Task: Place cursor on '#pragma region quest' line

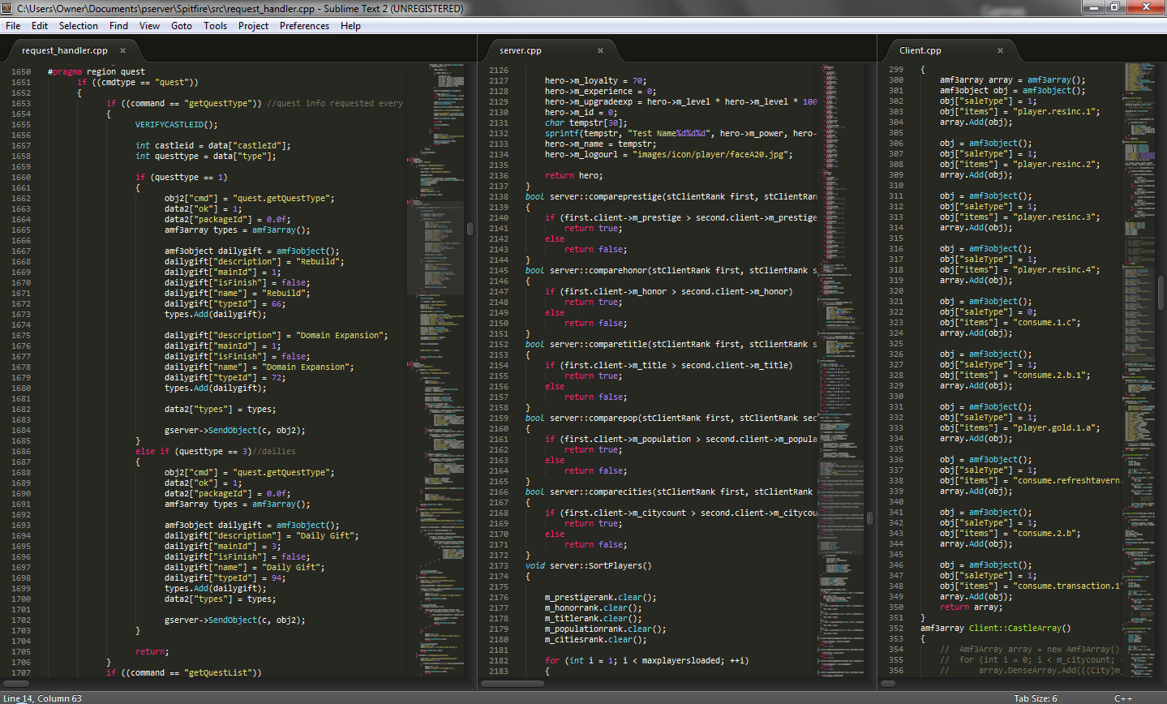Action: 97,71
